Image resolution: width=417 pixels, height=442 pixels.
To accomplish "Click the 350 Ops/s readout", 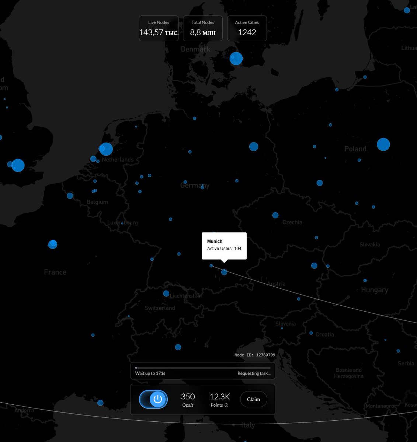I will [188, 400].
